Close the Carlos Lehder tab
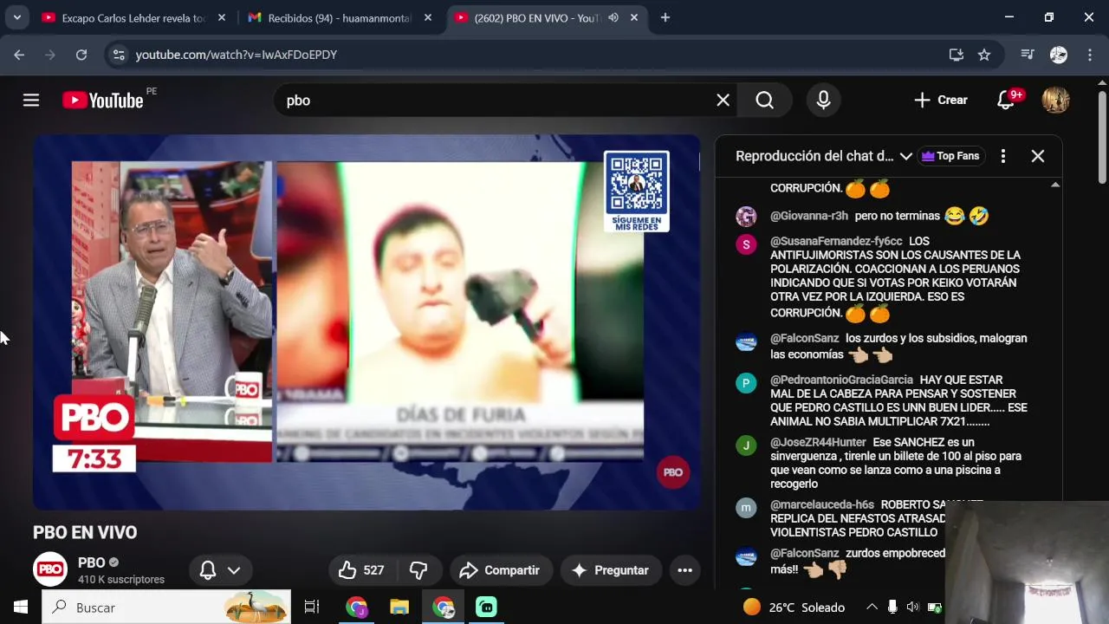This screenshot has height=624, width=1109. pos(222,17)
